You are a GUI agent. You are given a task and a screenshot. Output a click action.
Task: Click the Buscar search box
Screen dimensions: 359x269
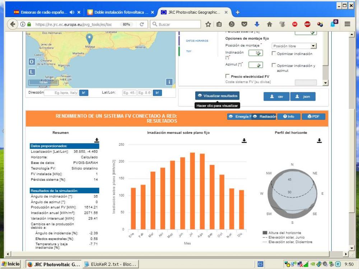point(176,24)
